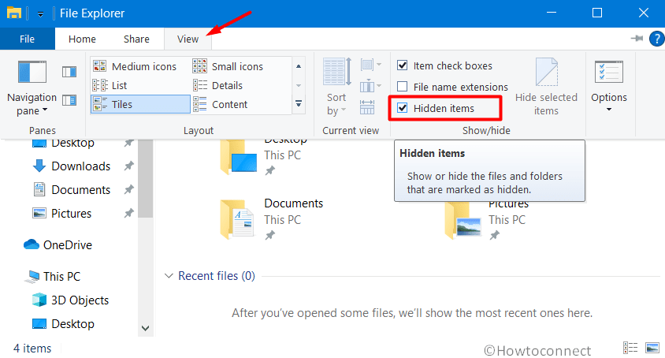Click the Recent files (0) header
665x358 pixels.
pos(217,276)
